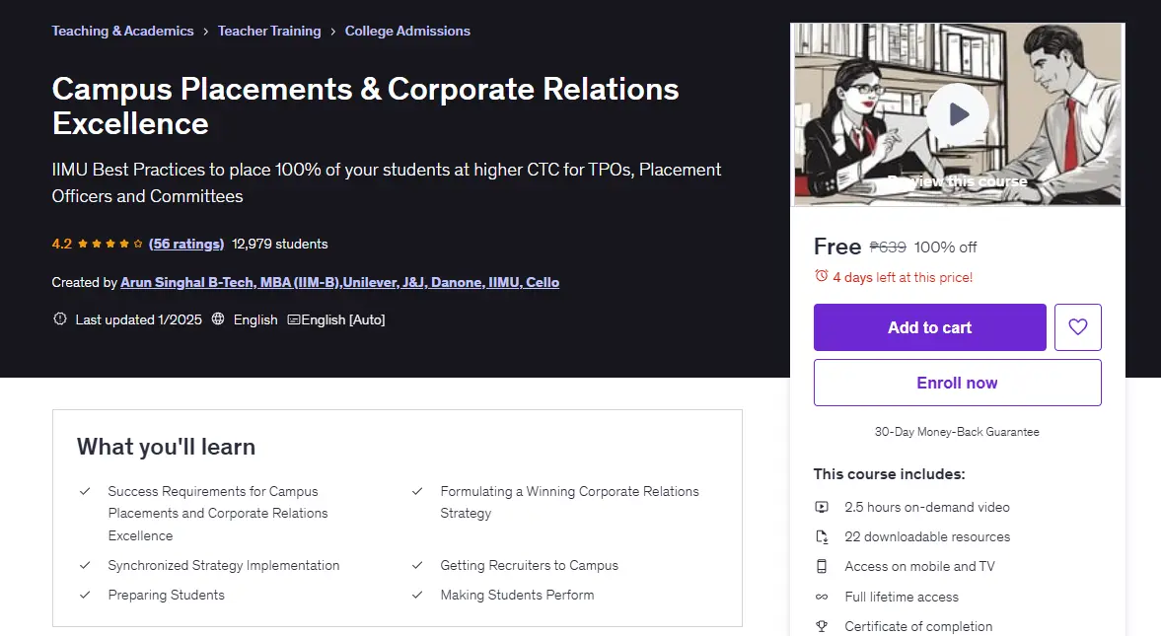Image resolution: width=1161 pixels, height=636 pixels.
Task: Click checkmark beside Synchronized Strategy Implementation
Action: tap(85, 566)
